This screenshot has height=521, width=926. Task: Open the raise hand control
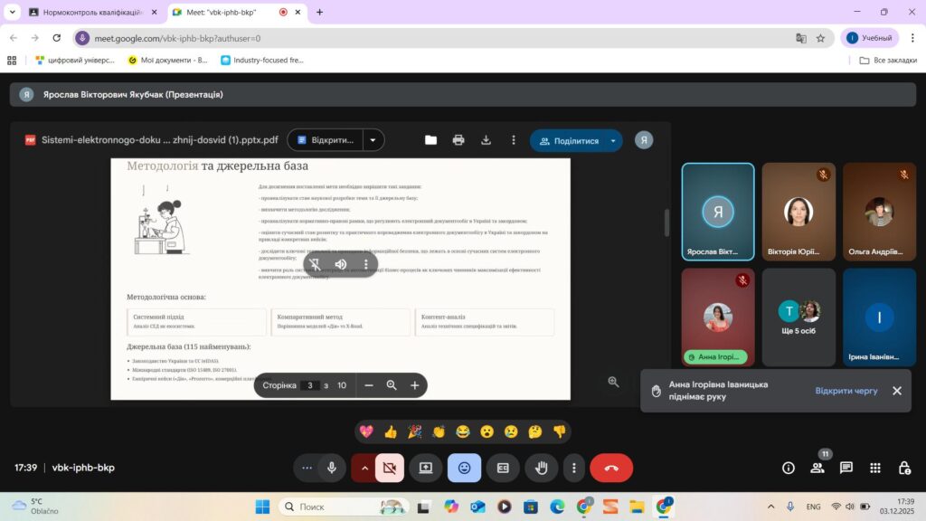pyautogui.click(x=542, y=468)
